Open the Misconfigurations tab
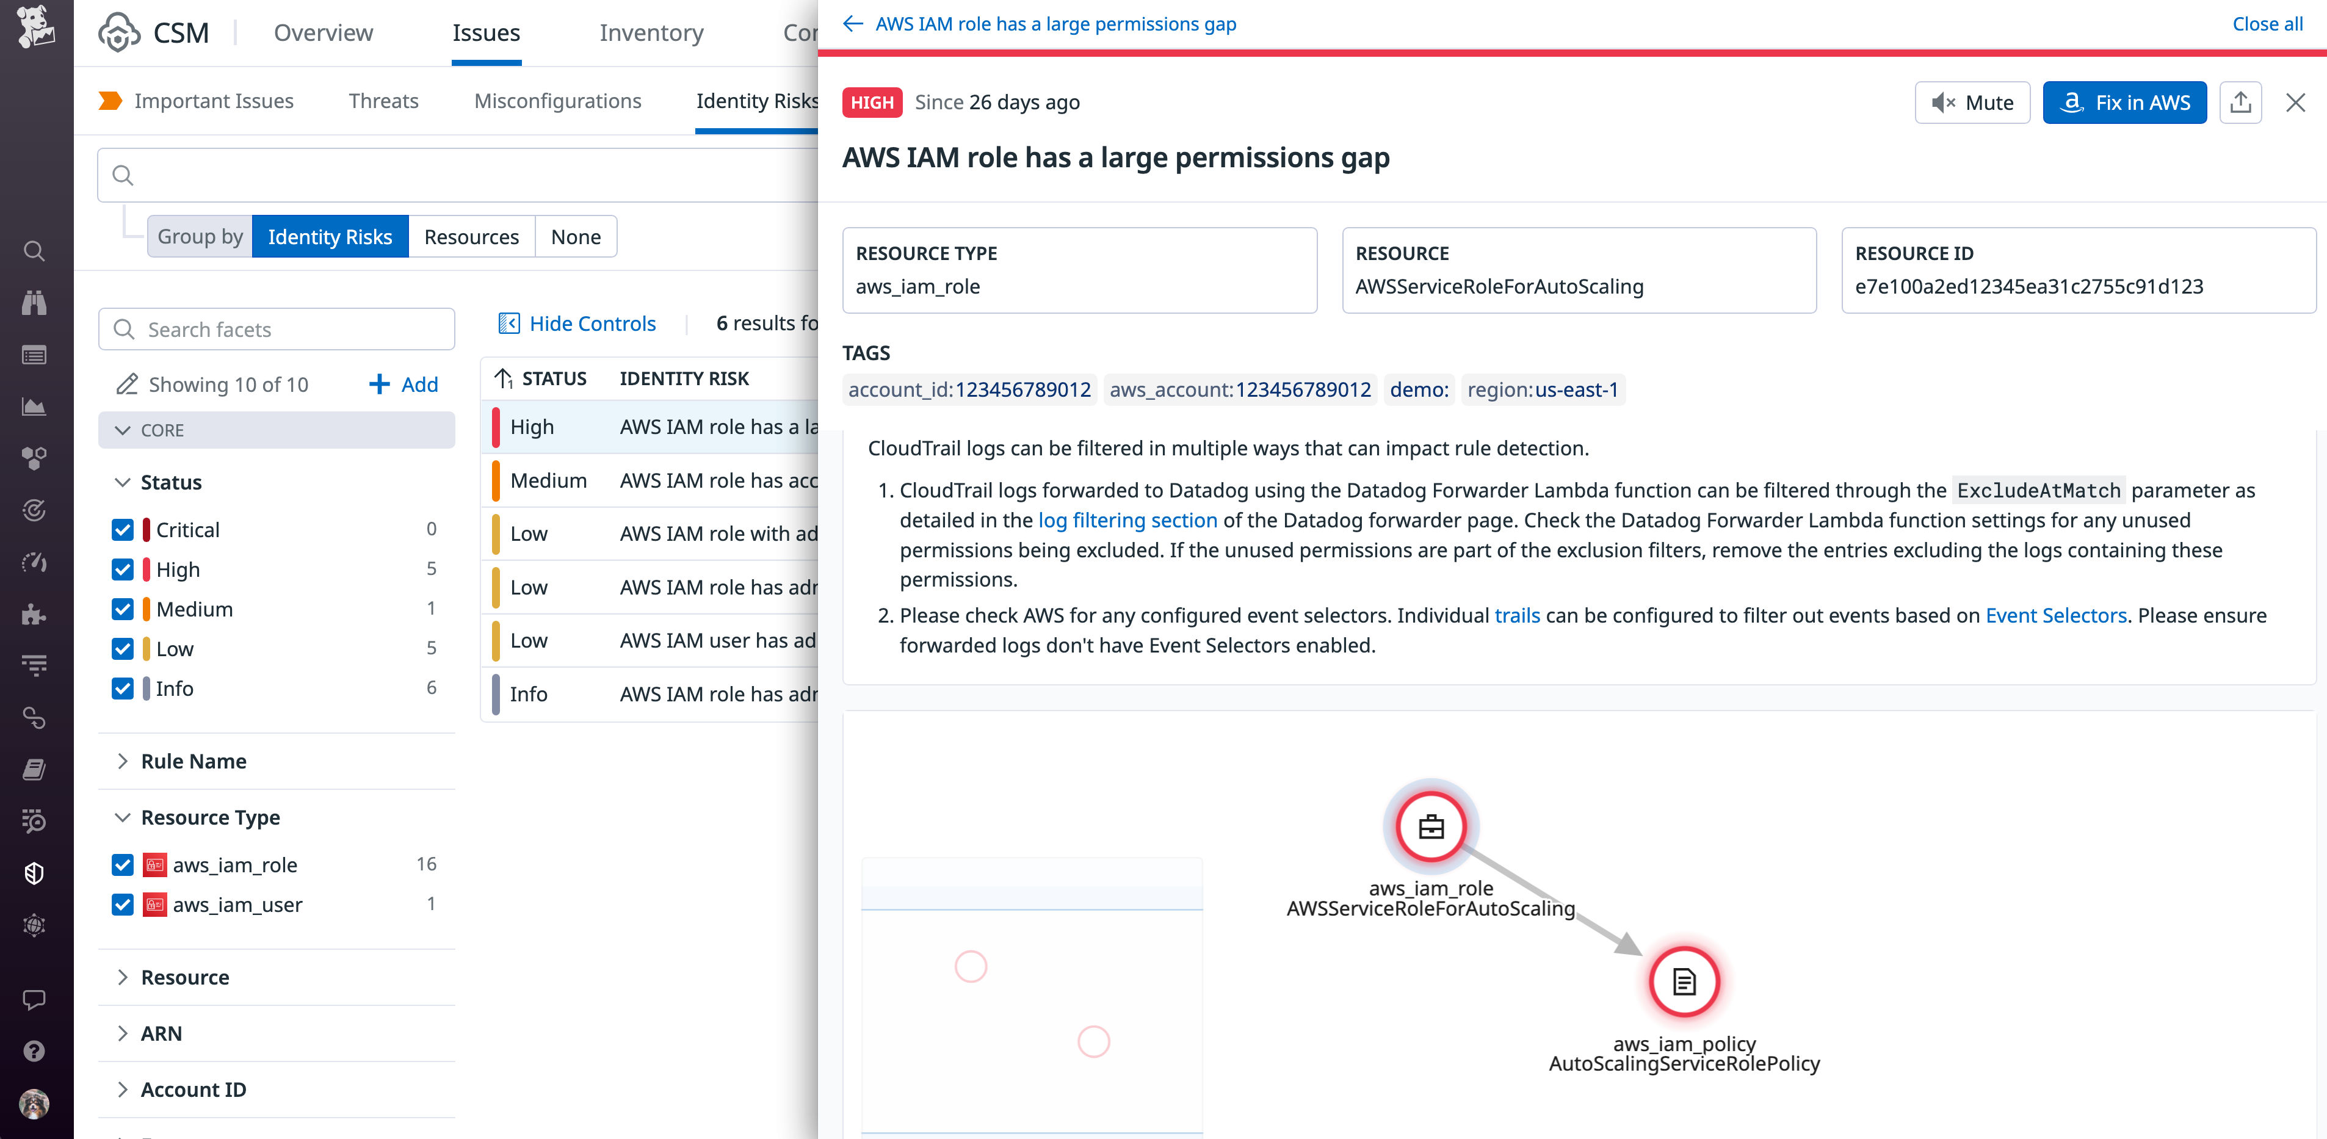 557,100
